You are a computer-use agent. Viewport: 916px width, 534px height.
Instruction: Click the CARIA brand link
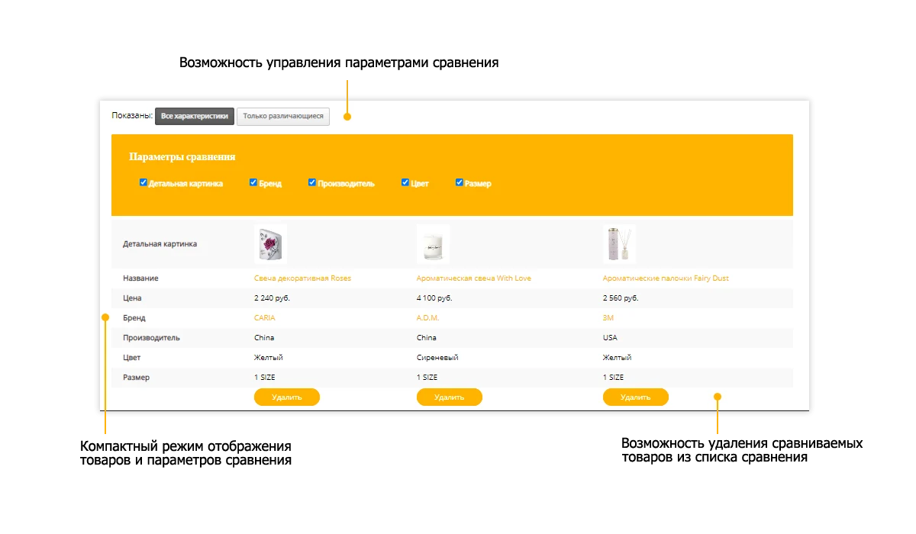265,318
